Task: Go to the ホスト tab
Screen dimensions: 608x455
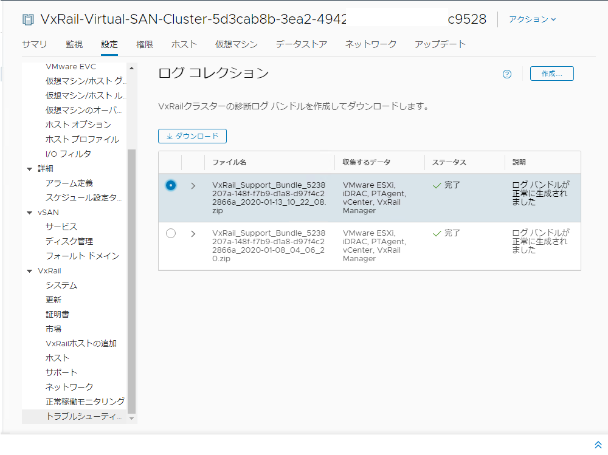Action: [x=184, y=44]
